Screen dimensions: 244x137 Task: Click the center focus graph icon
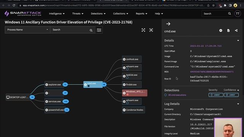point(151,30)
